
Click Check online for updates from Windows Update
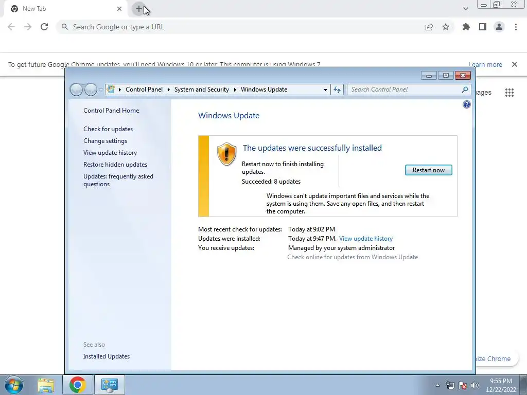point(353,257)
